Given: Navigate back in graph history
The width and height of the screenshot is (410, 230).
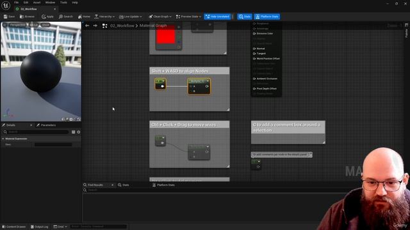Looking at the screenshot, I should point(87,26).
